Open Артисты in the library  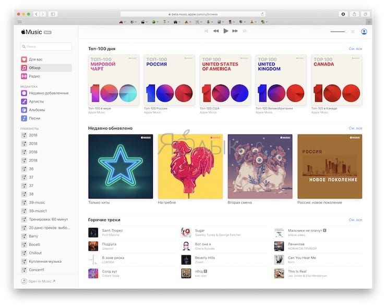[x=46, y=101]
